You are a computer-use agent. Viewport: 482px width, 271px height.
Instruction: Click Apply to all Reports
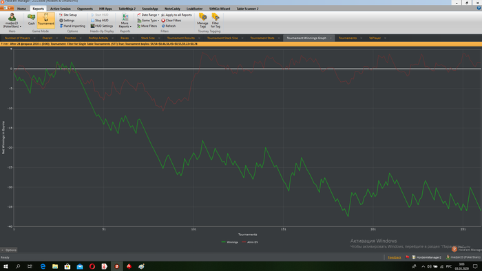[x=177, y=14]
